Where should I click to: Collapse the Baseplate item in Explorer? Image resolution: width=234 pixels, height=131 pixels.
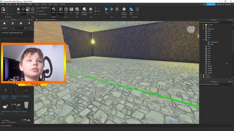203,29
